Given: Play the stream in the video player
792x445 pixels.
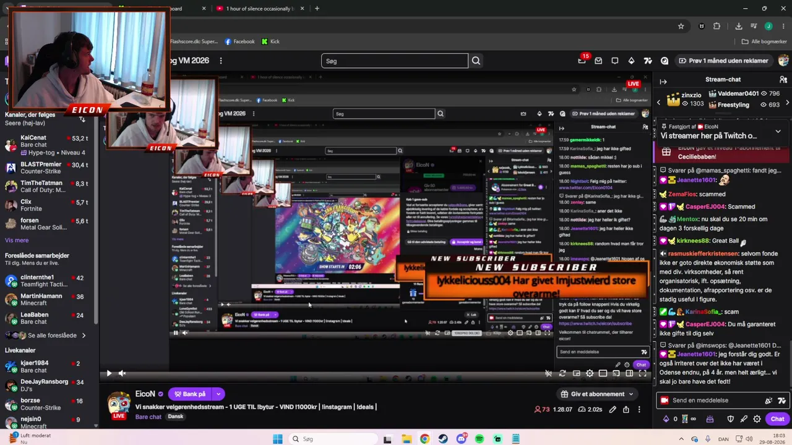Looking at the screenshot, I should tap(109, 373).
